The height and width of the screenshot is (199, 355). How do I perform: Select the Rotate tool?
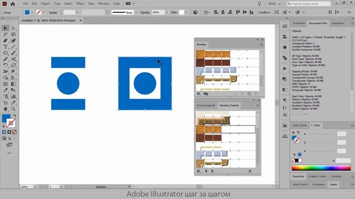click(x=6, y=65)
